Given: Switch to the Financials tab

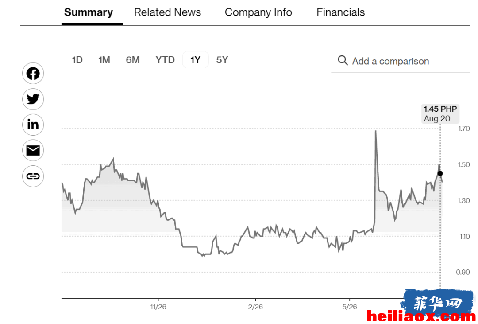Looking at the screenshot, I should tap(340, 12).
